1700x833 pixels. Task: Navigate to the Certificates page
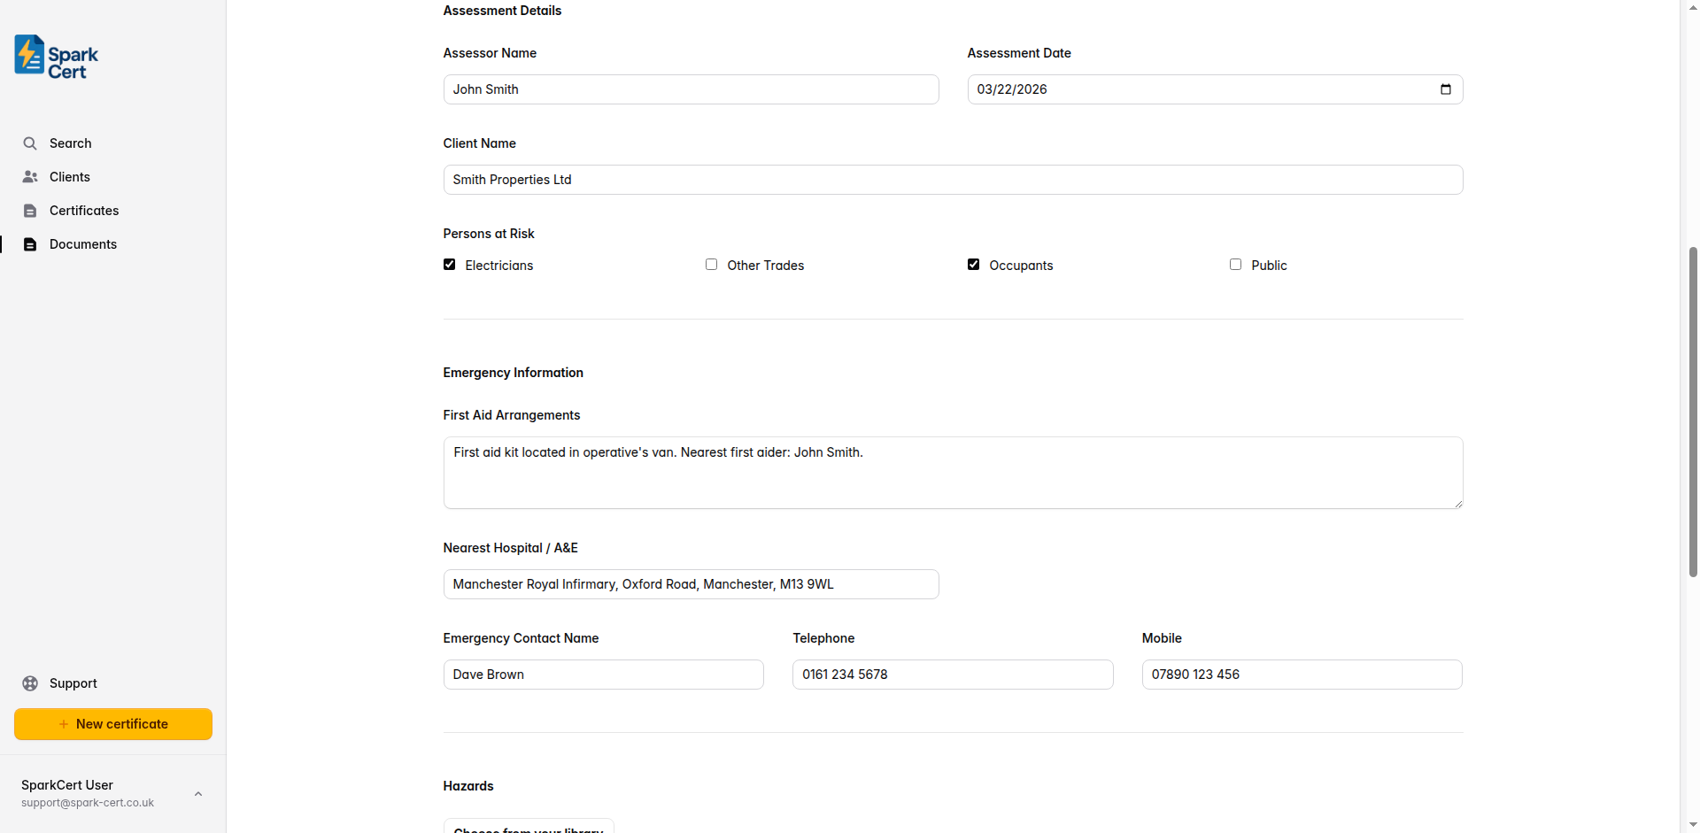click(x=83, y=210)
